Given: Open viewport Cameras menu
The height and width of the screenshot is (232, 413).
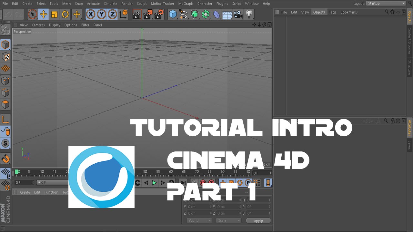Looking at the screenshot, I should coord(38,25).
